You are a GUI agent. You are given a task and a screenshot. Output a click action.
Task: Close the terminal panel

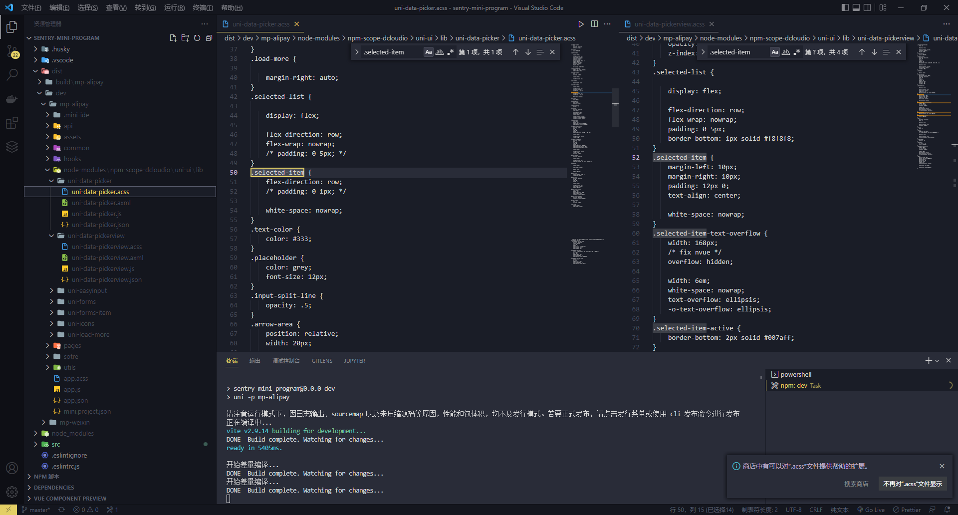point(949,360)
